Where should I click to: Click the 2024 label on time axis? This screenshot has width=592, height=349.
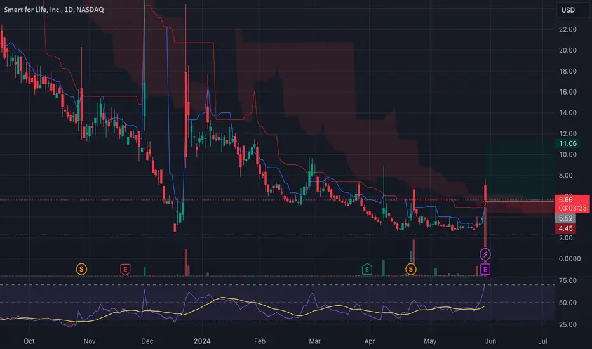(x=202, y=341)
